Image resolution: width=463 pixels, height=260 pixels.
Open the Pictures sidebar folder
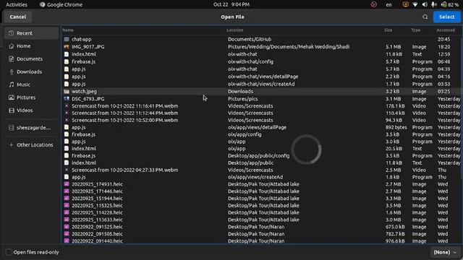point(31,97)
